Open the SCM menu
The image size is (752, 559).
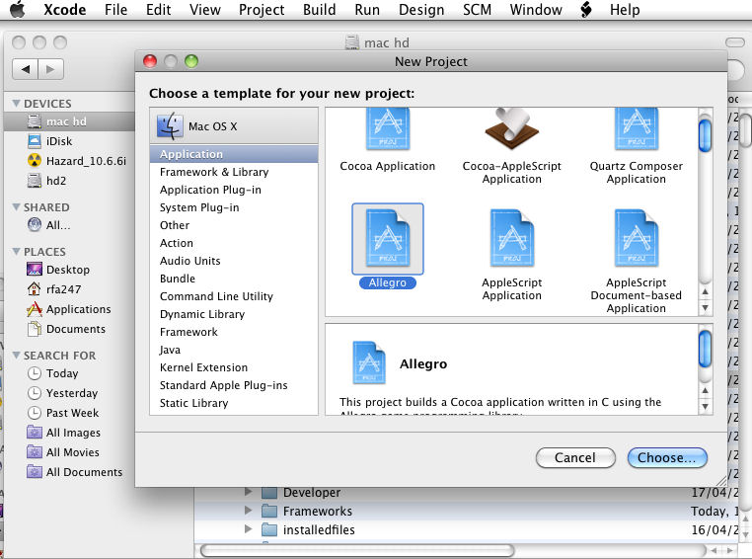(477, 9)
